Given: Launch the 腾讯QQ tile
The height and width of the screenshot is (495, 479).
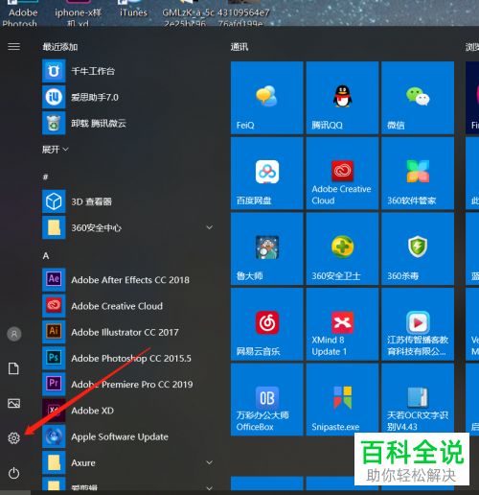Looking at the screenshot, I should click(342, 98).
